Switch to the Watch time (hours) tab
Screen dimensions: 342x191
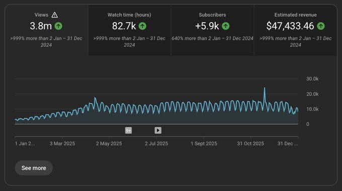point(129,30)
